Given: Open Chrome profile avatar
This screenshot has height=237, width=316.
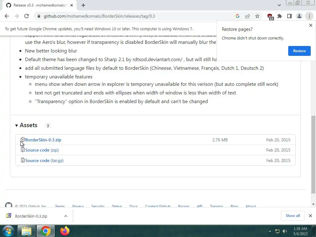Looking at the screenshot, I should (x=299, y=16).
